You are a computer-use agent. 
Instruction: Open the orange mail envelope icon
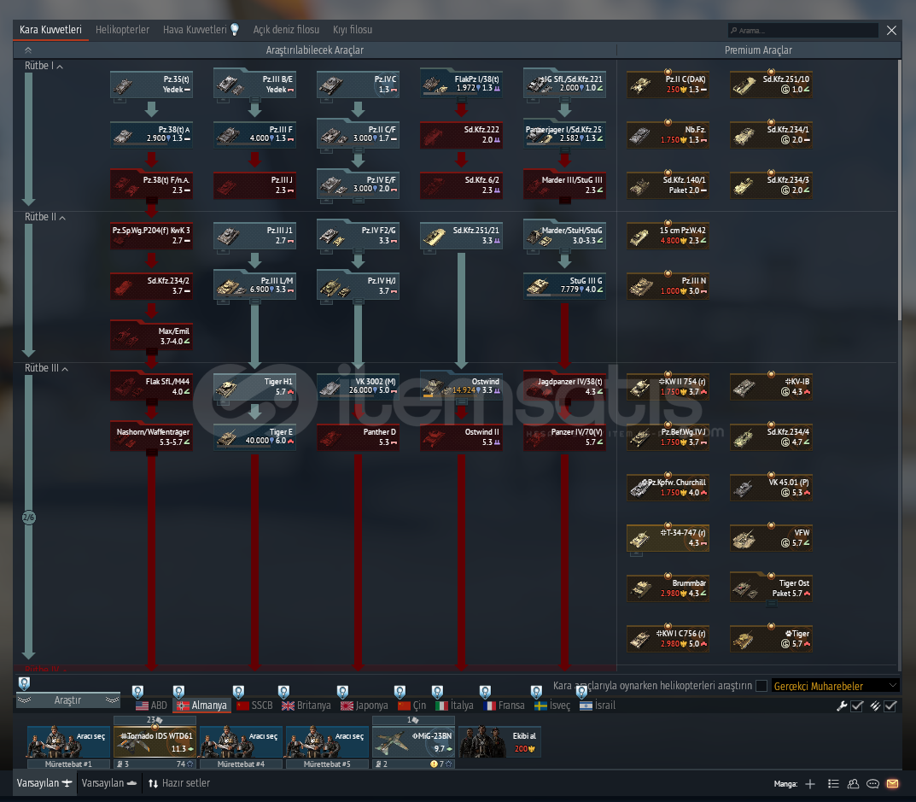point(892,784)
